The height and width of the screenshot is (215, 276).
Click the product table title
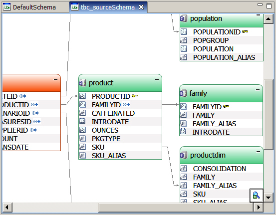coord(101,83)
